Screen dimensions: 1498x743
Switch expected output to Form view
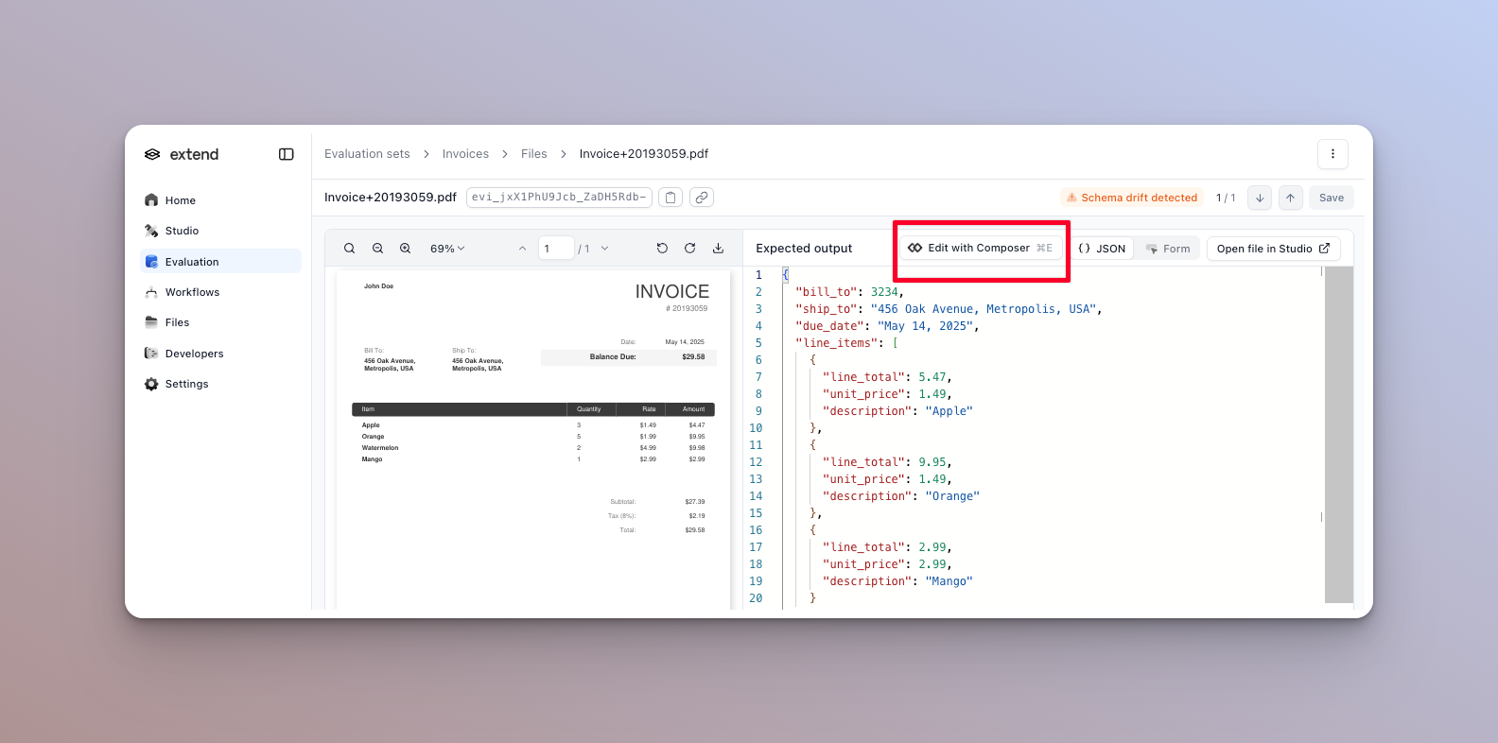[1168, 249]
